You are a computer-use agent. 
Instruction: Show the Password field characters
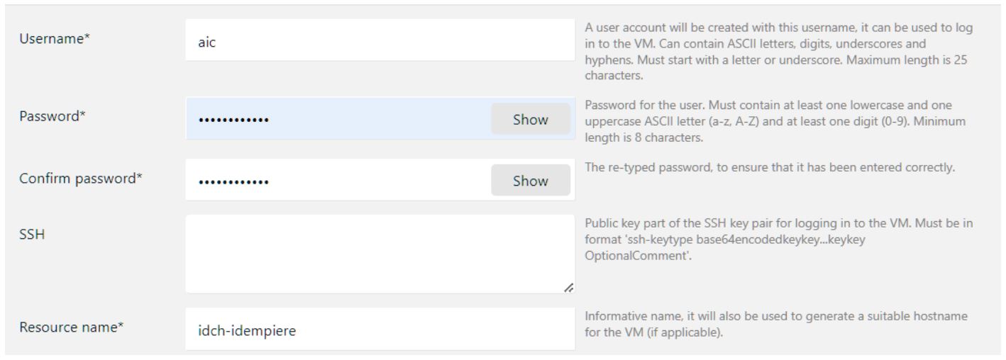pyautogui.click(x=530, y=119)
